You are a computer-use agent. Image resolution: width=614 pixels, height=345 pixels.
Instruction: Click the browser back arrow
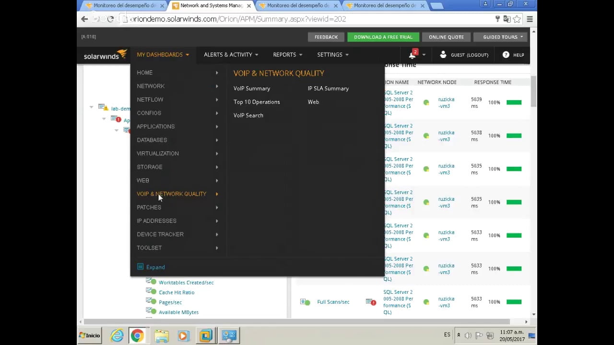pos(84,19)
